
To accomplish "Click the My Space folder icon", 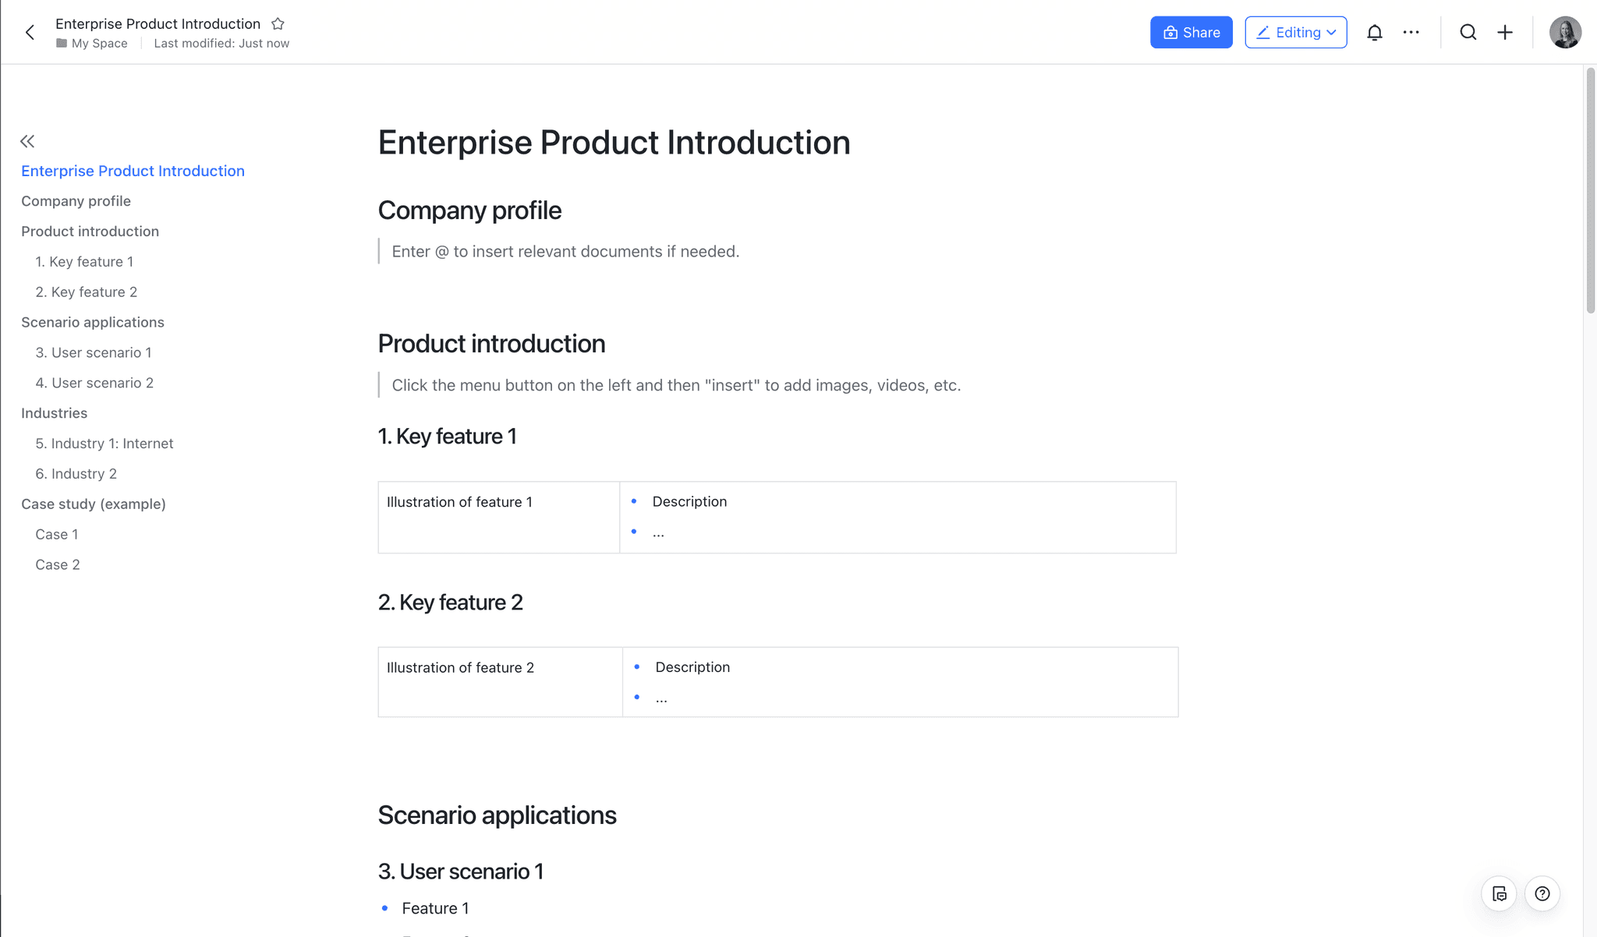I will (61, 43).
